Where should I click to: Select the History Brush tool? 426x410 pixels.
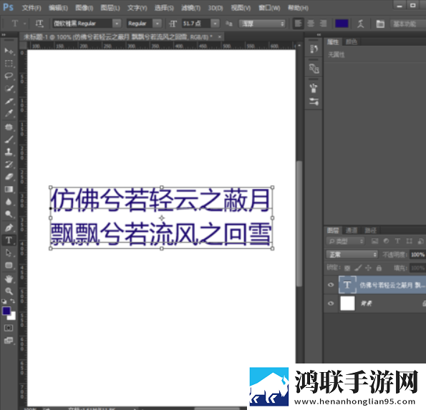coord(9,165)
